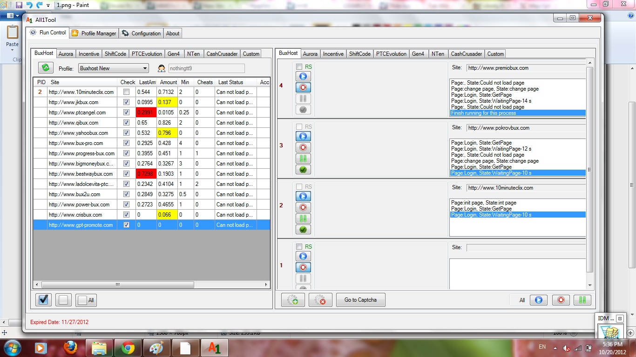The image size is (636, 357).
Task: Select the CashCrusader tab in the process panel
Action: click(467, 54)
